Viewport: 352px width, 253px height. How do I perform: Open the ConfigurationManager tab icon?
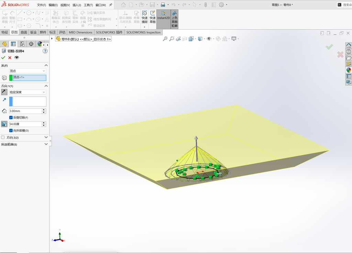[x=22, y=44]
